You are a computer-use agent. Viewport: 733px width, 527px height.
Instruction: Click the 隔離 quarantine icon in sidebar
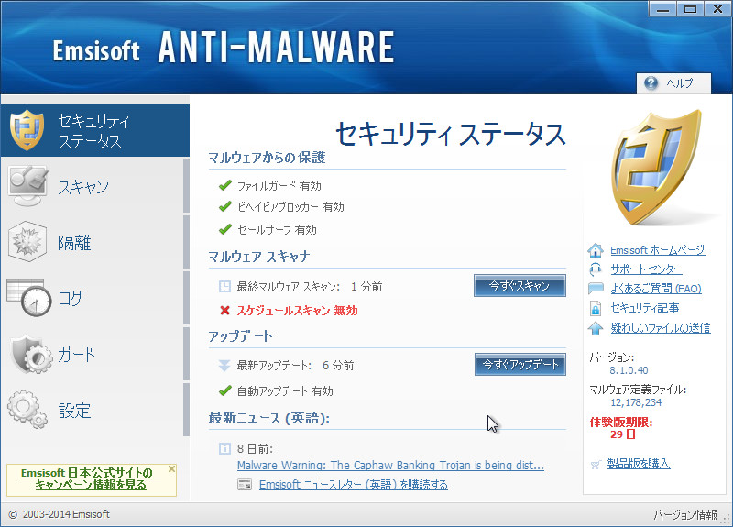click(x=27, y=241)
